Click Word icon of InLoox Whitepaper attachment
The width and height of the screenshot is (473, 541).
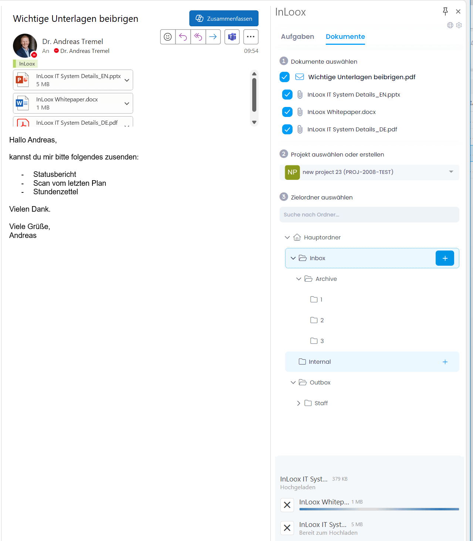[x=23, y=103]
